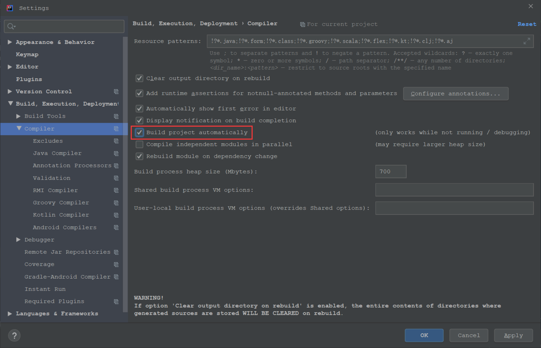
Task: Click the project-level icon beside Annotation Processors
Action: (116, 166)
